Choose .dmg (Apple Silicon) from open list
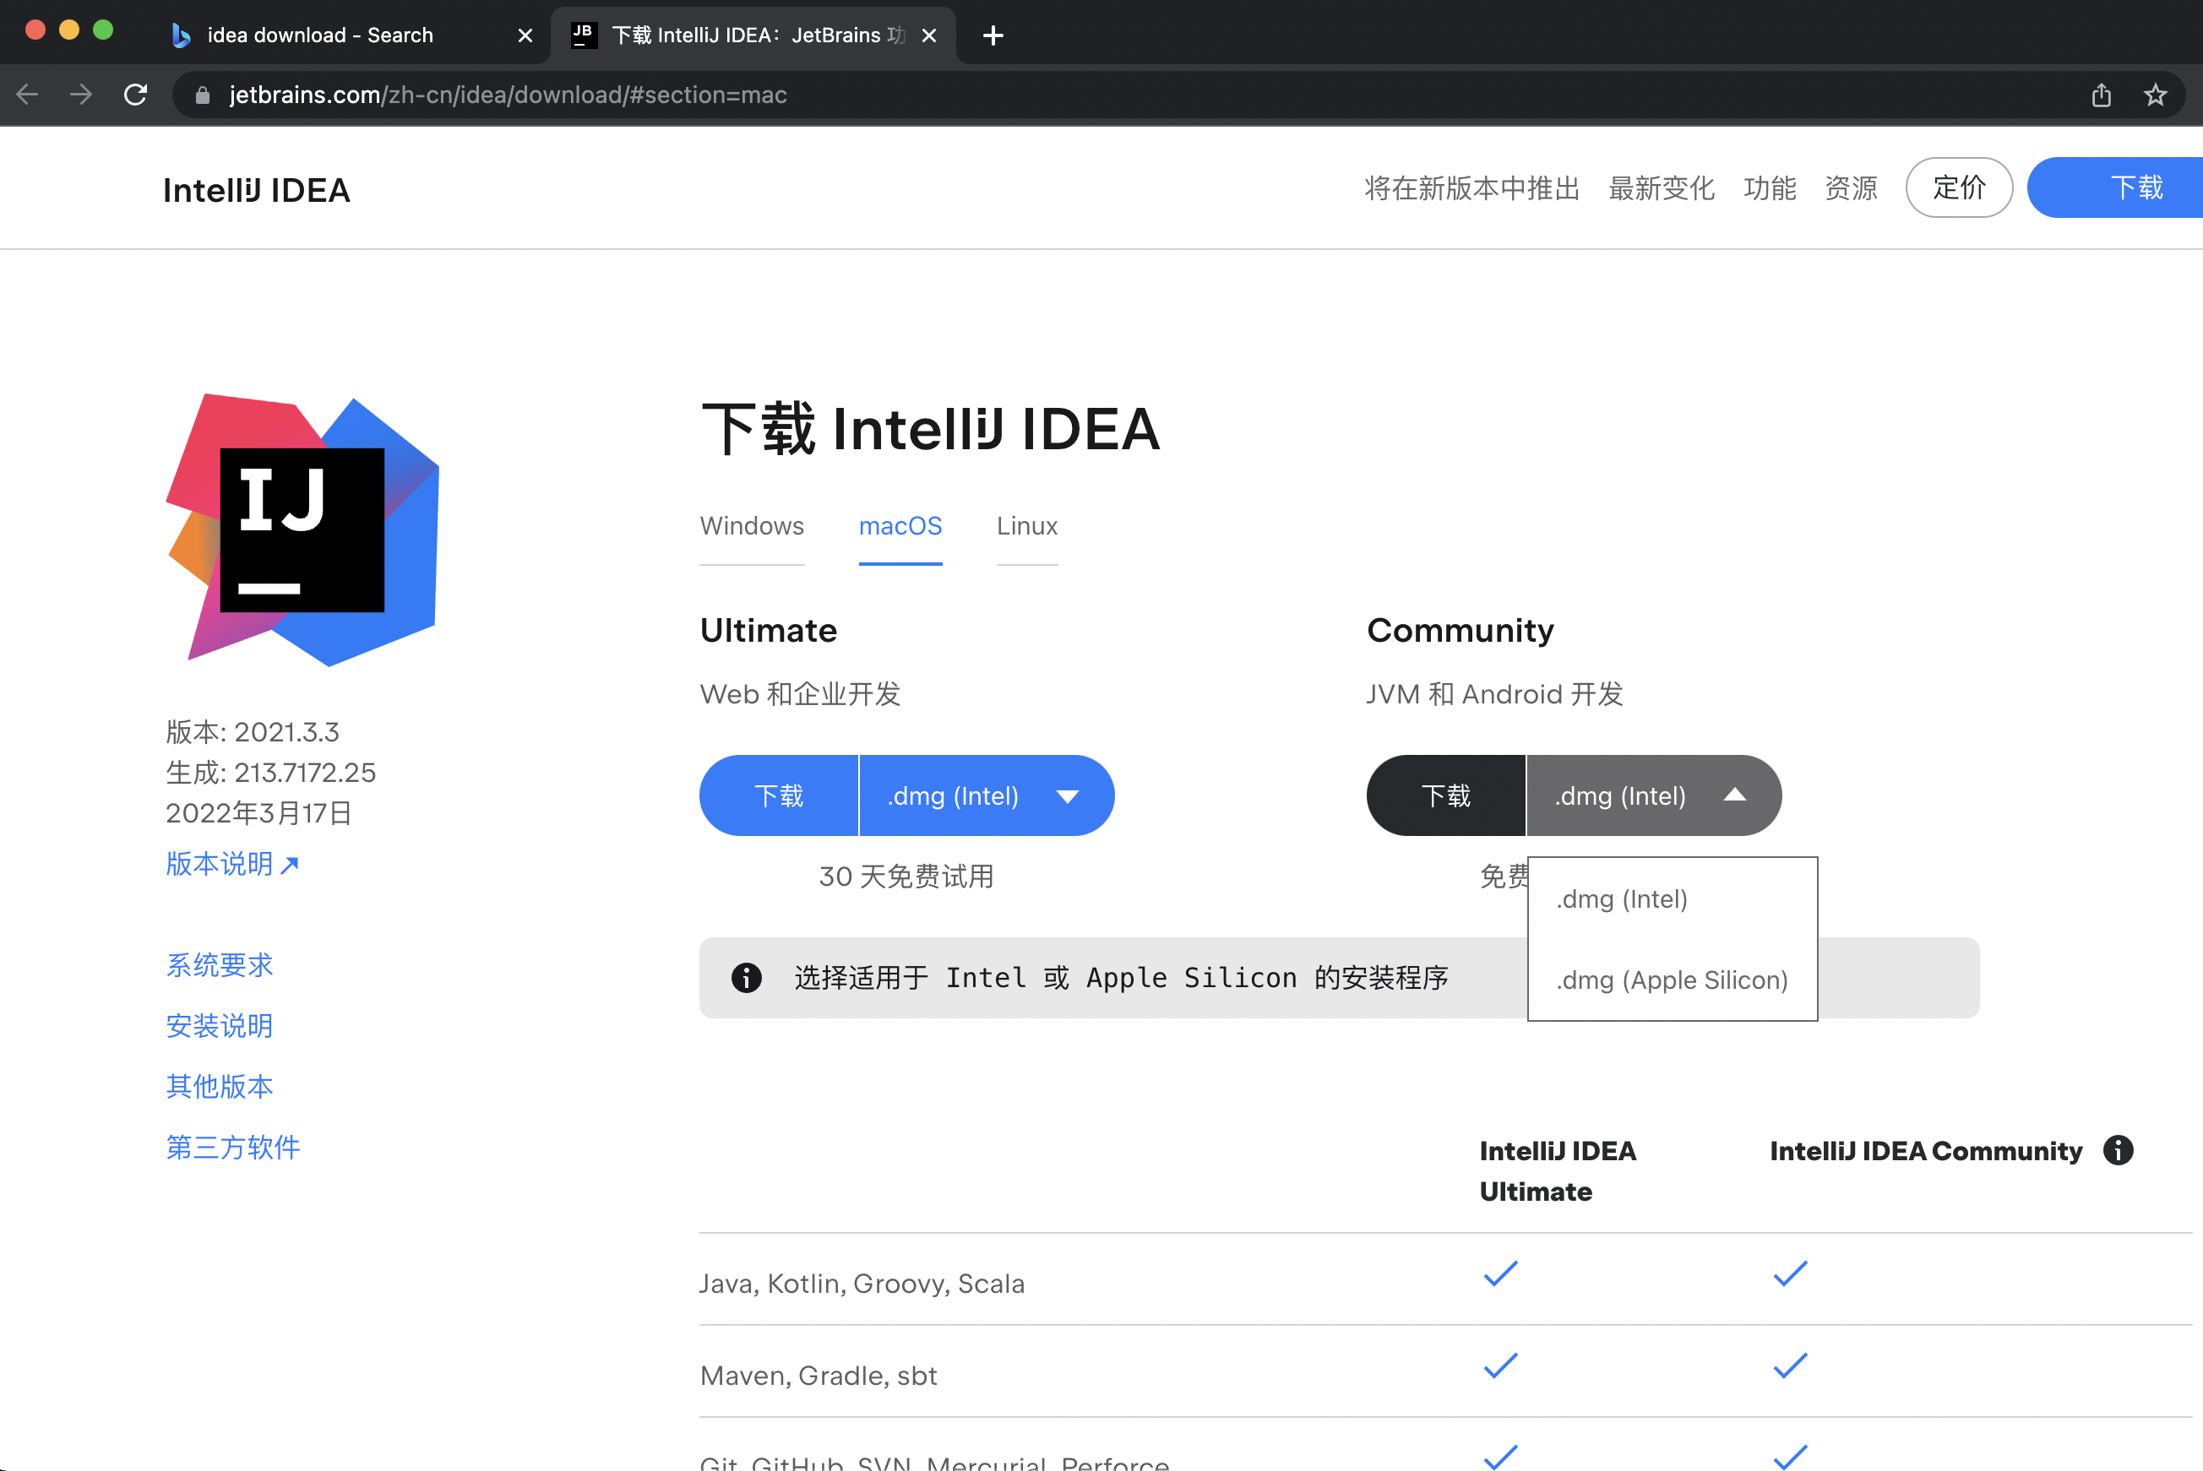Screen dimensions: 2203x1471 (x=1672, y=980)
